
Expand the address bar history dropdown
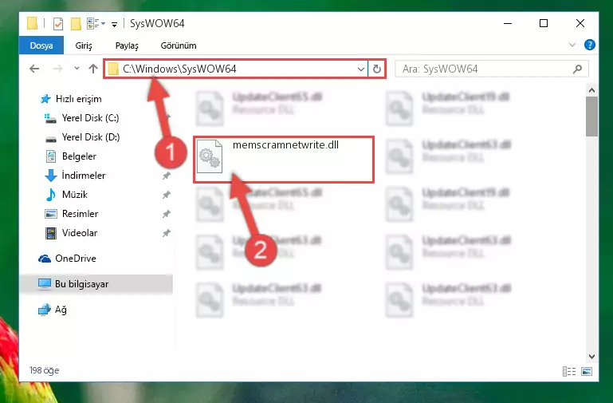(x=360, y=69)
